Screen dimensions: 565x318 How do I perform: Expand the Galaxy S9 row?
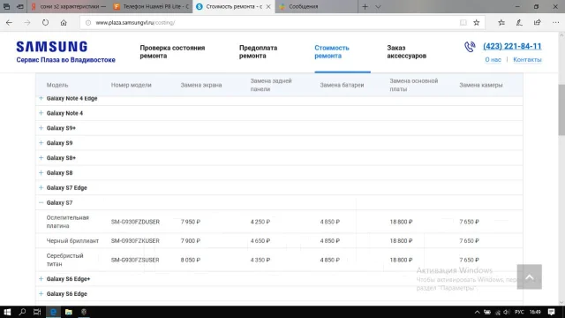click(41, 143)
